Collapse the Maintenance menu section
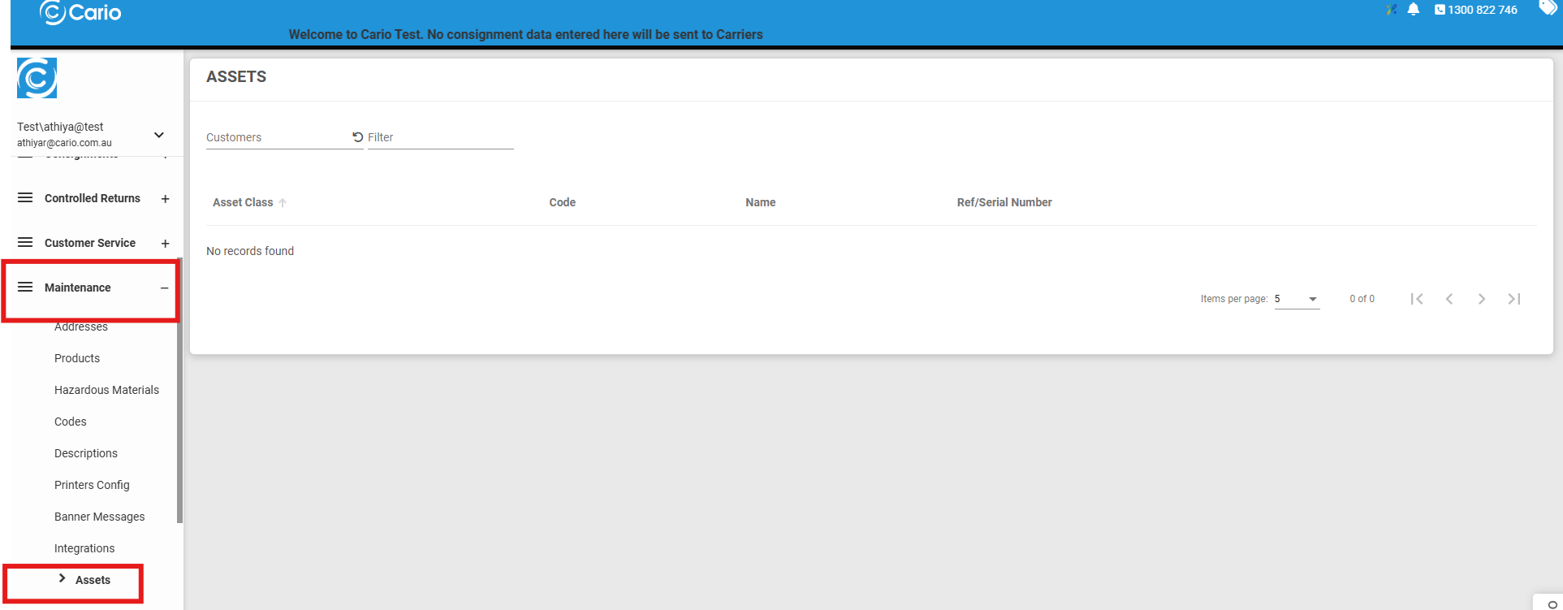 click(165, 288)
